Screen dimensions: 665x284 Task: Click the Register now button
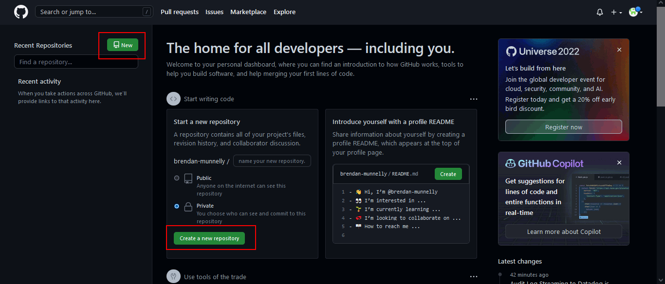[564, 127]
